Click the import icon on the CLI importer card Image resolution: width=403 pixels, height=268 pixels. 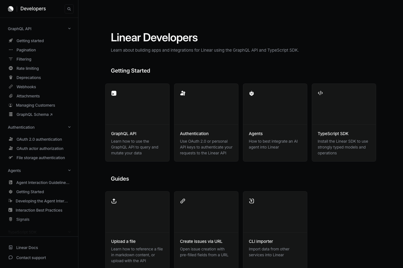(x=251, y=201)
